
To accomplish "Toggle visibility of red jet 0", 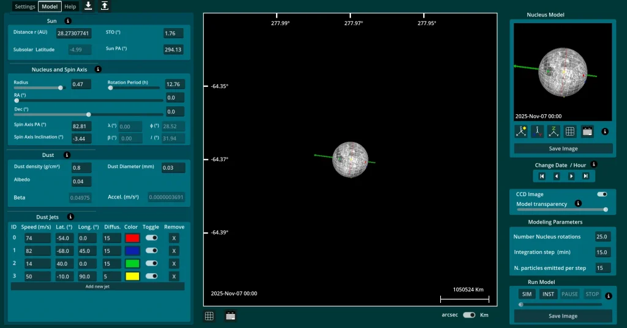I will (151, 238).
